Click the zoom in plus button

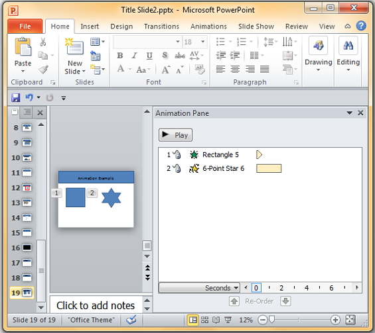coord(335,320)
